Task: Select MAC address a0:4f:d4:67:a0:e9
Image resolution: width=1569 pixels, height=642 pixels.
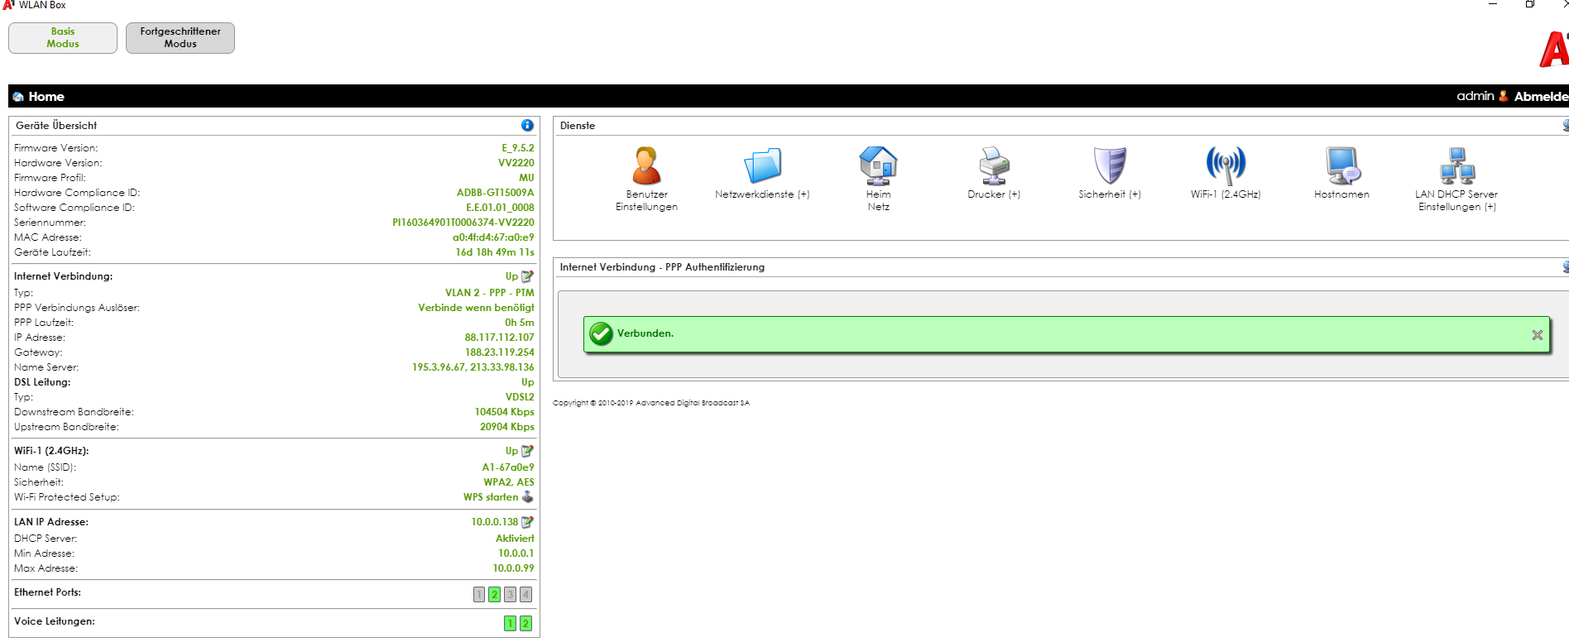Action: [x=493, y=237]
